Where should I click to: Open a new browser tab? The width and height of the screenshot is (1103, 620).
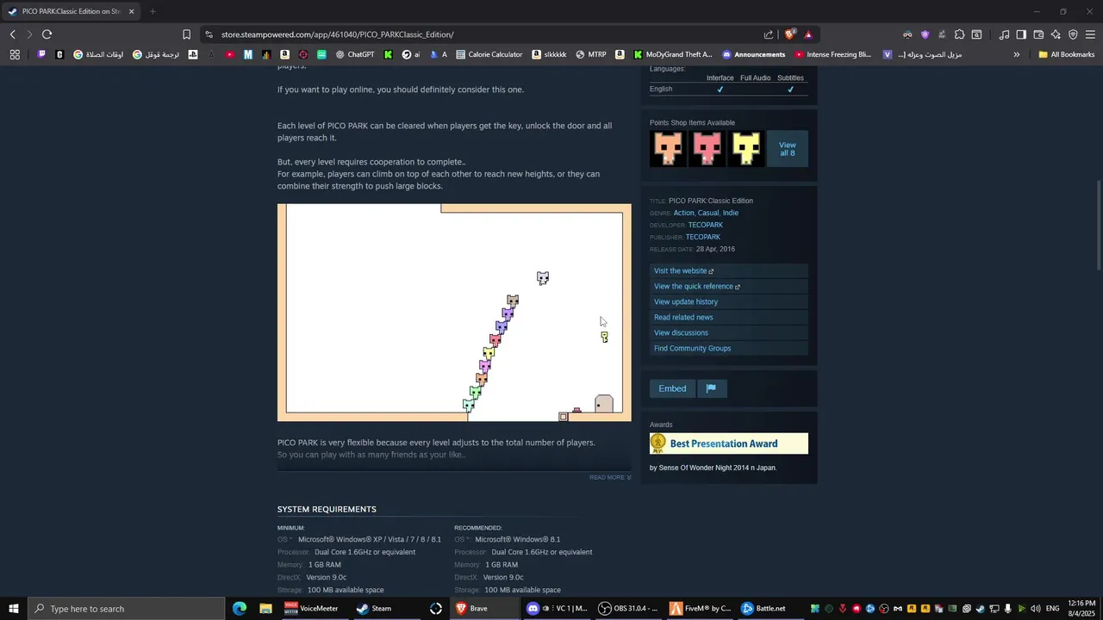pos(153,11)
